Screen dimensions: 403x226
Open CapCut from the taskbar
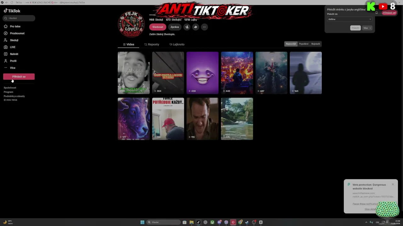pyautogui.click(x=261, y=222)
